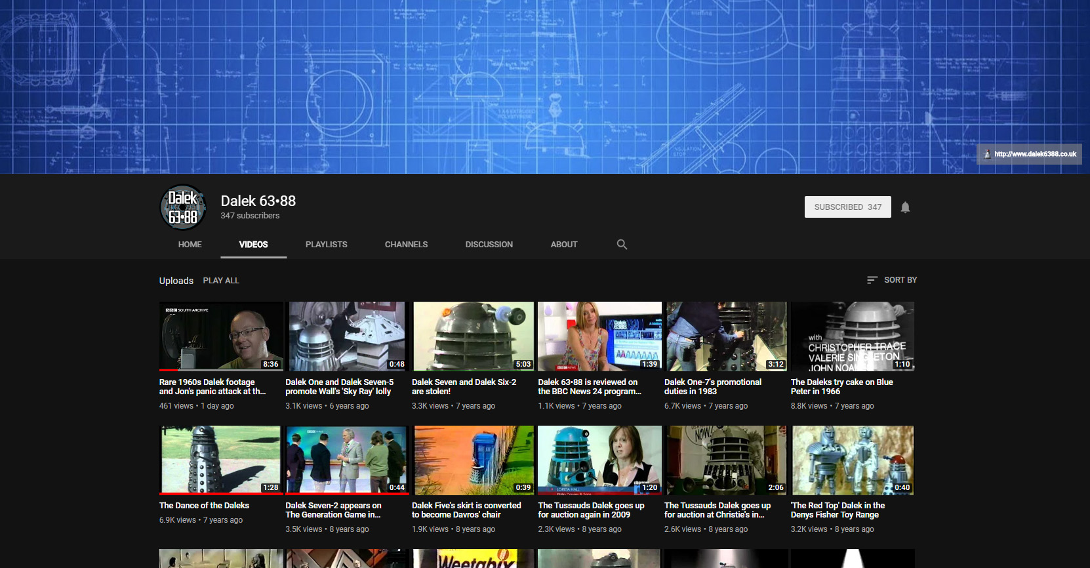Image resolution: width=1090 pixels, height=568 pixels.
Task: Click title ''The Red Top' Dalek in the Denys Fisher Toy Range'
Action: [838, 510]
